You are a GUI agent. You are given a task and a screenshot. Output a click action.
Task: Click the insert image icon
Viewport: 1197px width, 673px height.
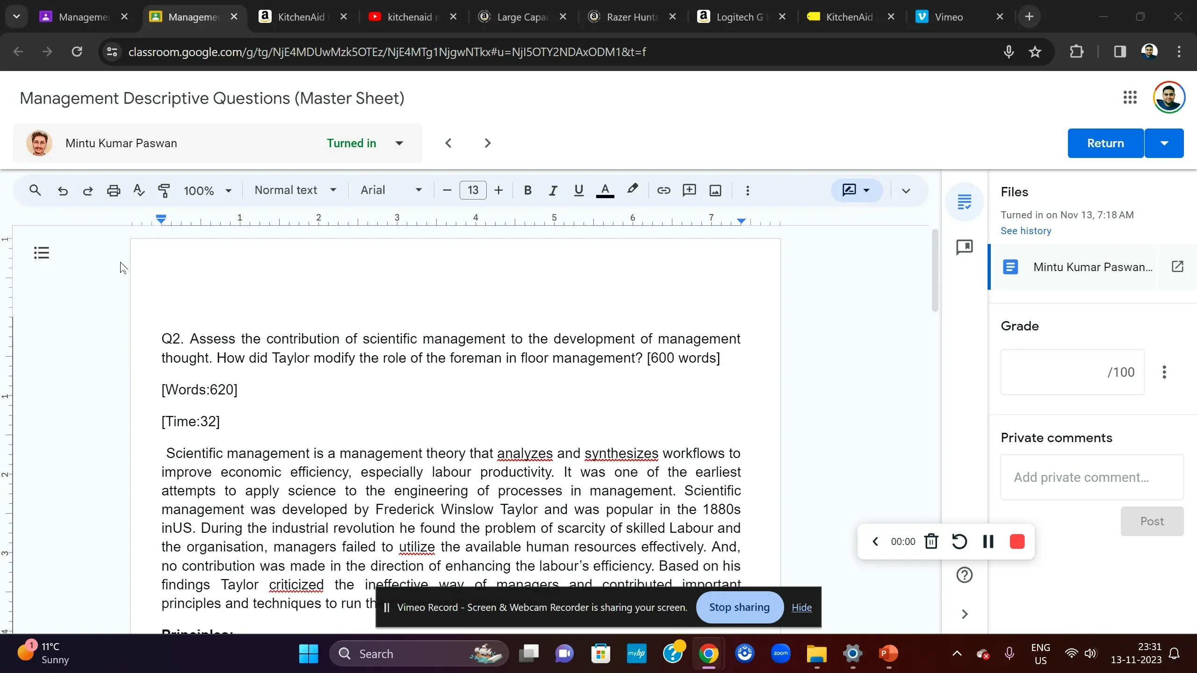pos(715,190)
